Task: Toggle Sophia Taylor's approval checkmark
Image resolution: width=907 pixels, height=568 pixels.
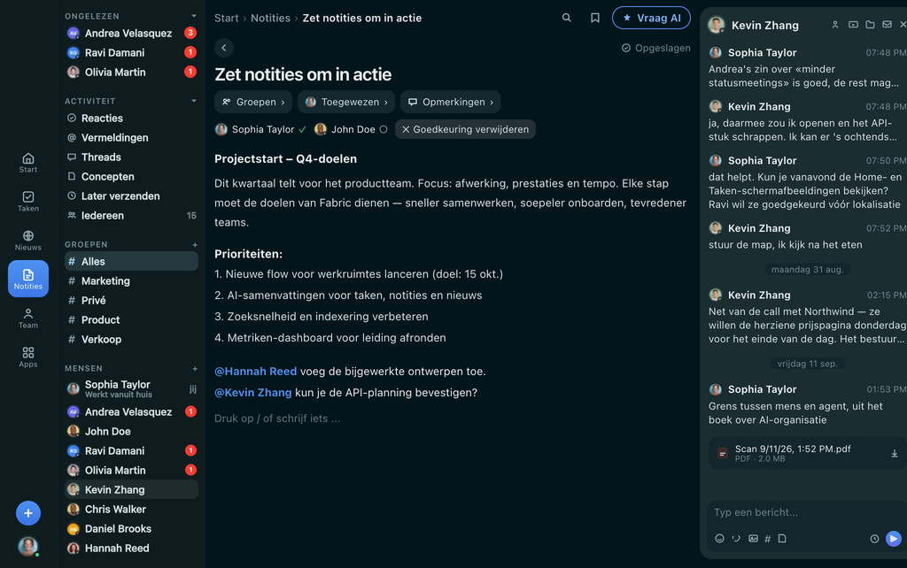Action: (303, 129)
